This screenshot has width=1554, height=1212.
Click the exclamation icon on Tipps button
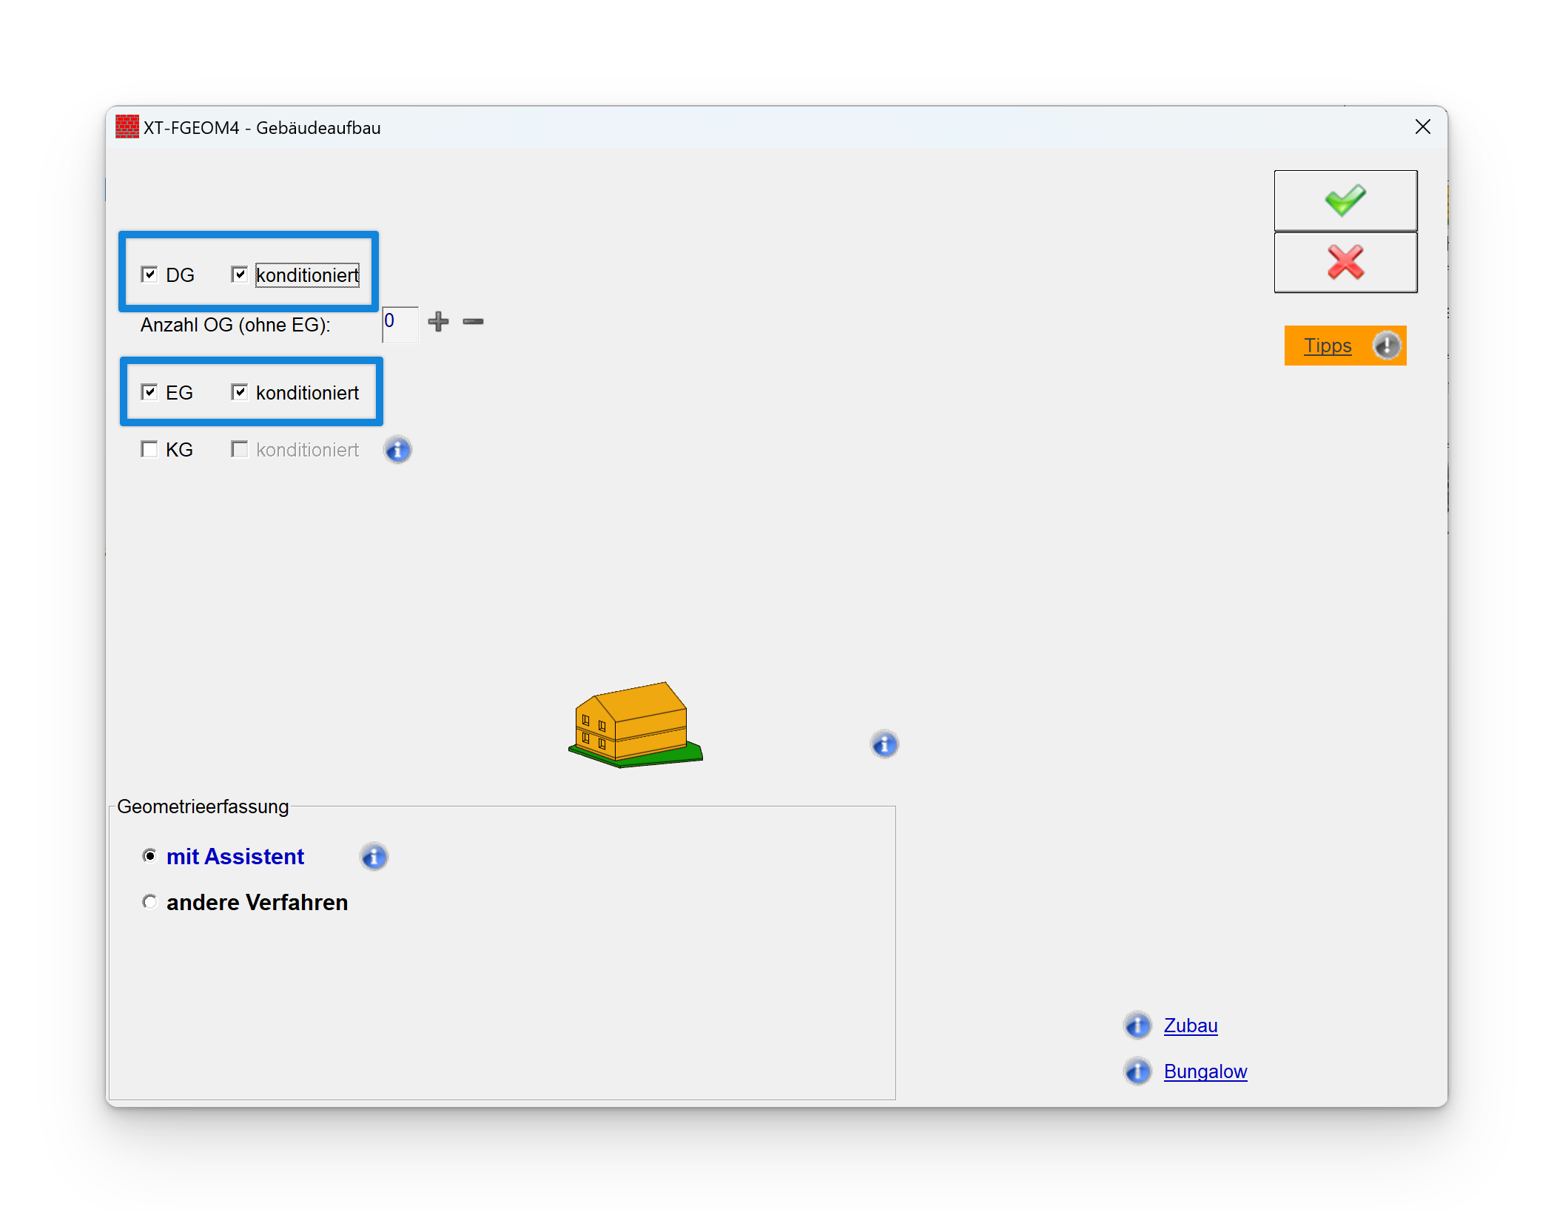coord(1386,346)
